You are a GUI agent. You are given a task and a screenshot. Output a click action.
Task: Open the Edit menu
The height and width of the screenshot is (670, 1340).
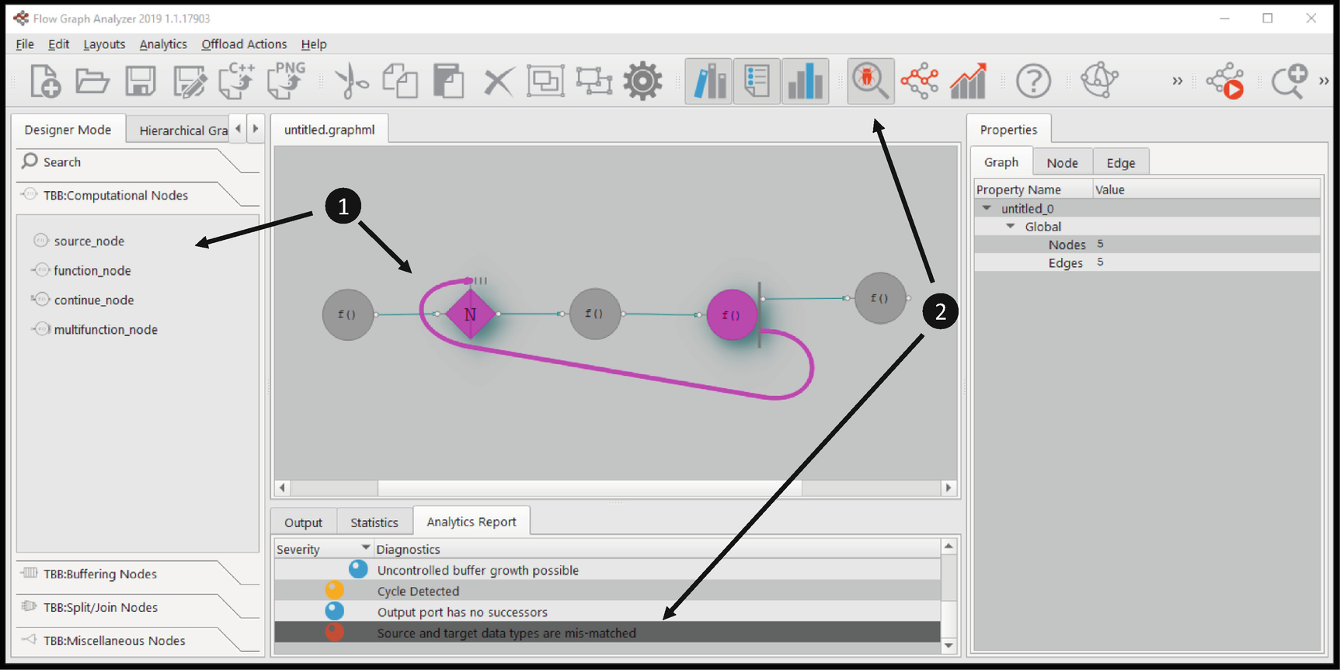click(58, 44)
